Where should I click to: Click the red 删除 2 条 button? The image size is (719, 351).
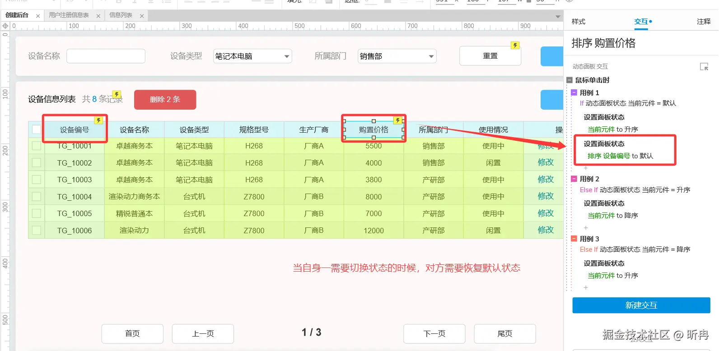(165, 99)
